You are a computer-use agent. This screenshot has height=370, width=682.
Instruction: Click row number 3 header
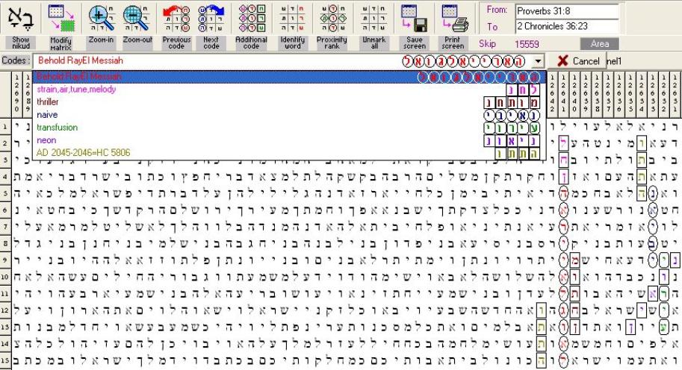coord(4,160)
